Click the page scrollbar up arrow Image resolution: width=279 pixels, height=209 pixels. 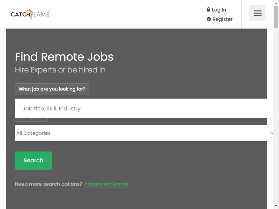pyautogui.click(x=276, y=3)
